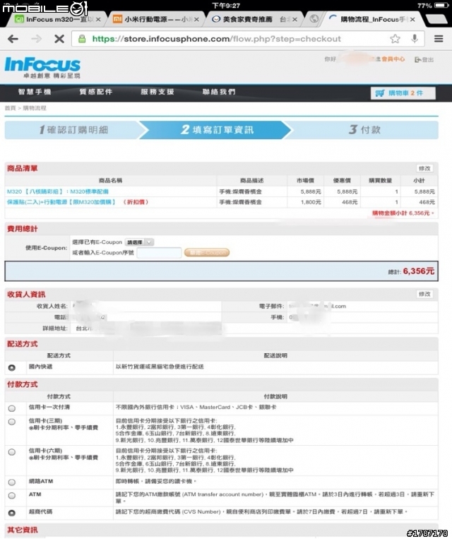
Task: Open M320 八核睛彩組 product link
Action: coord(58,191)
